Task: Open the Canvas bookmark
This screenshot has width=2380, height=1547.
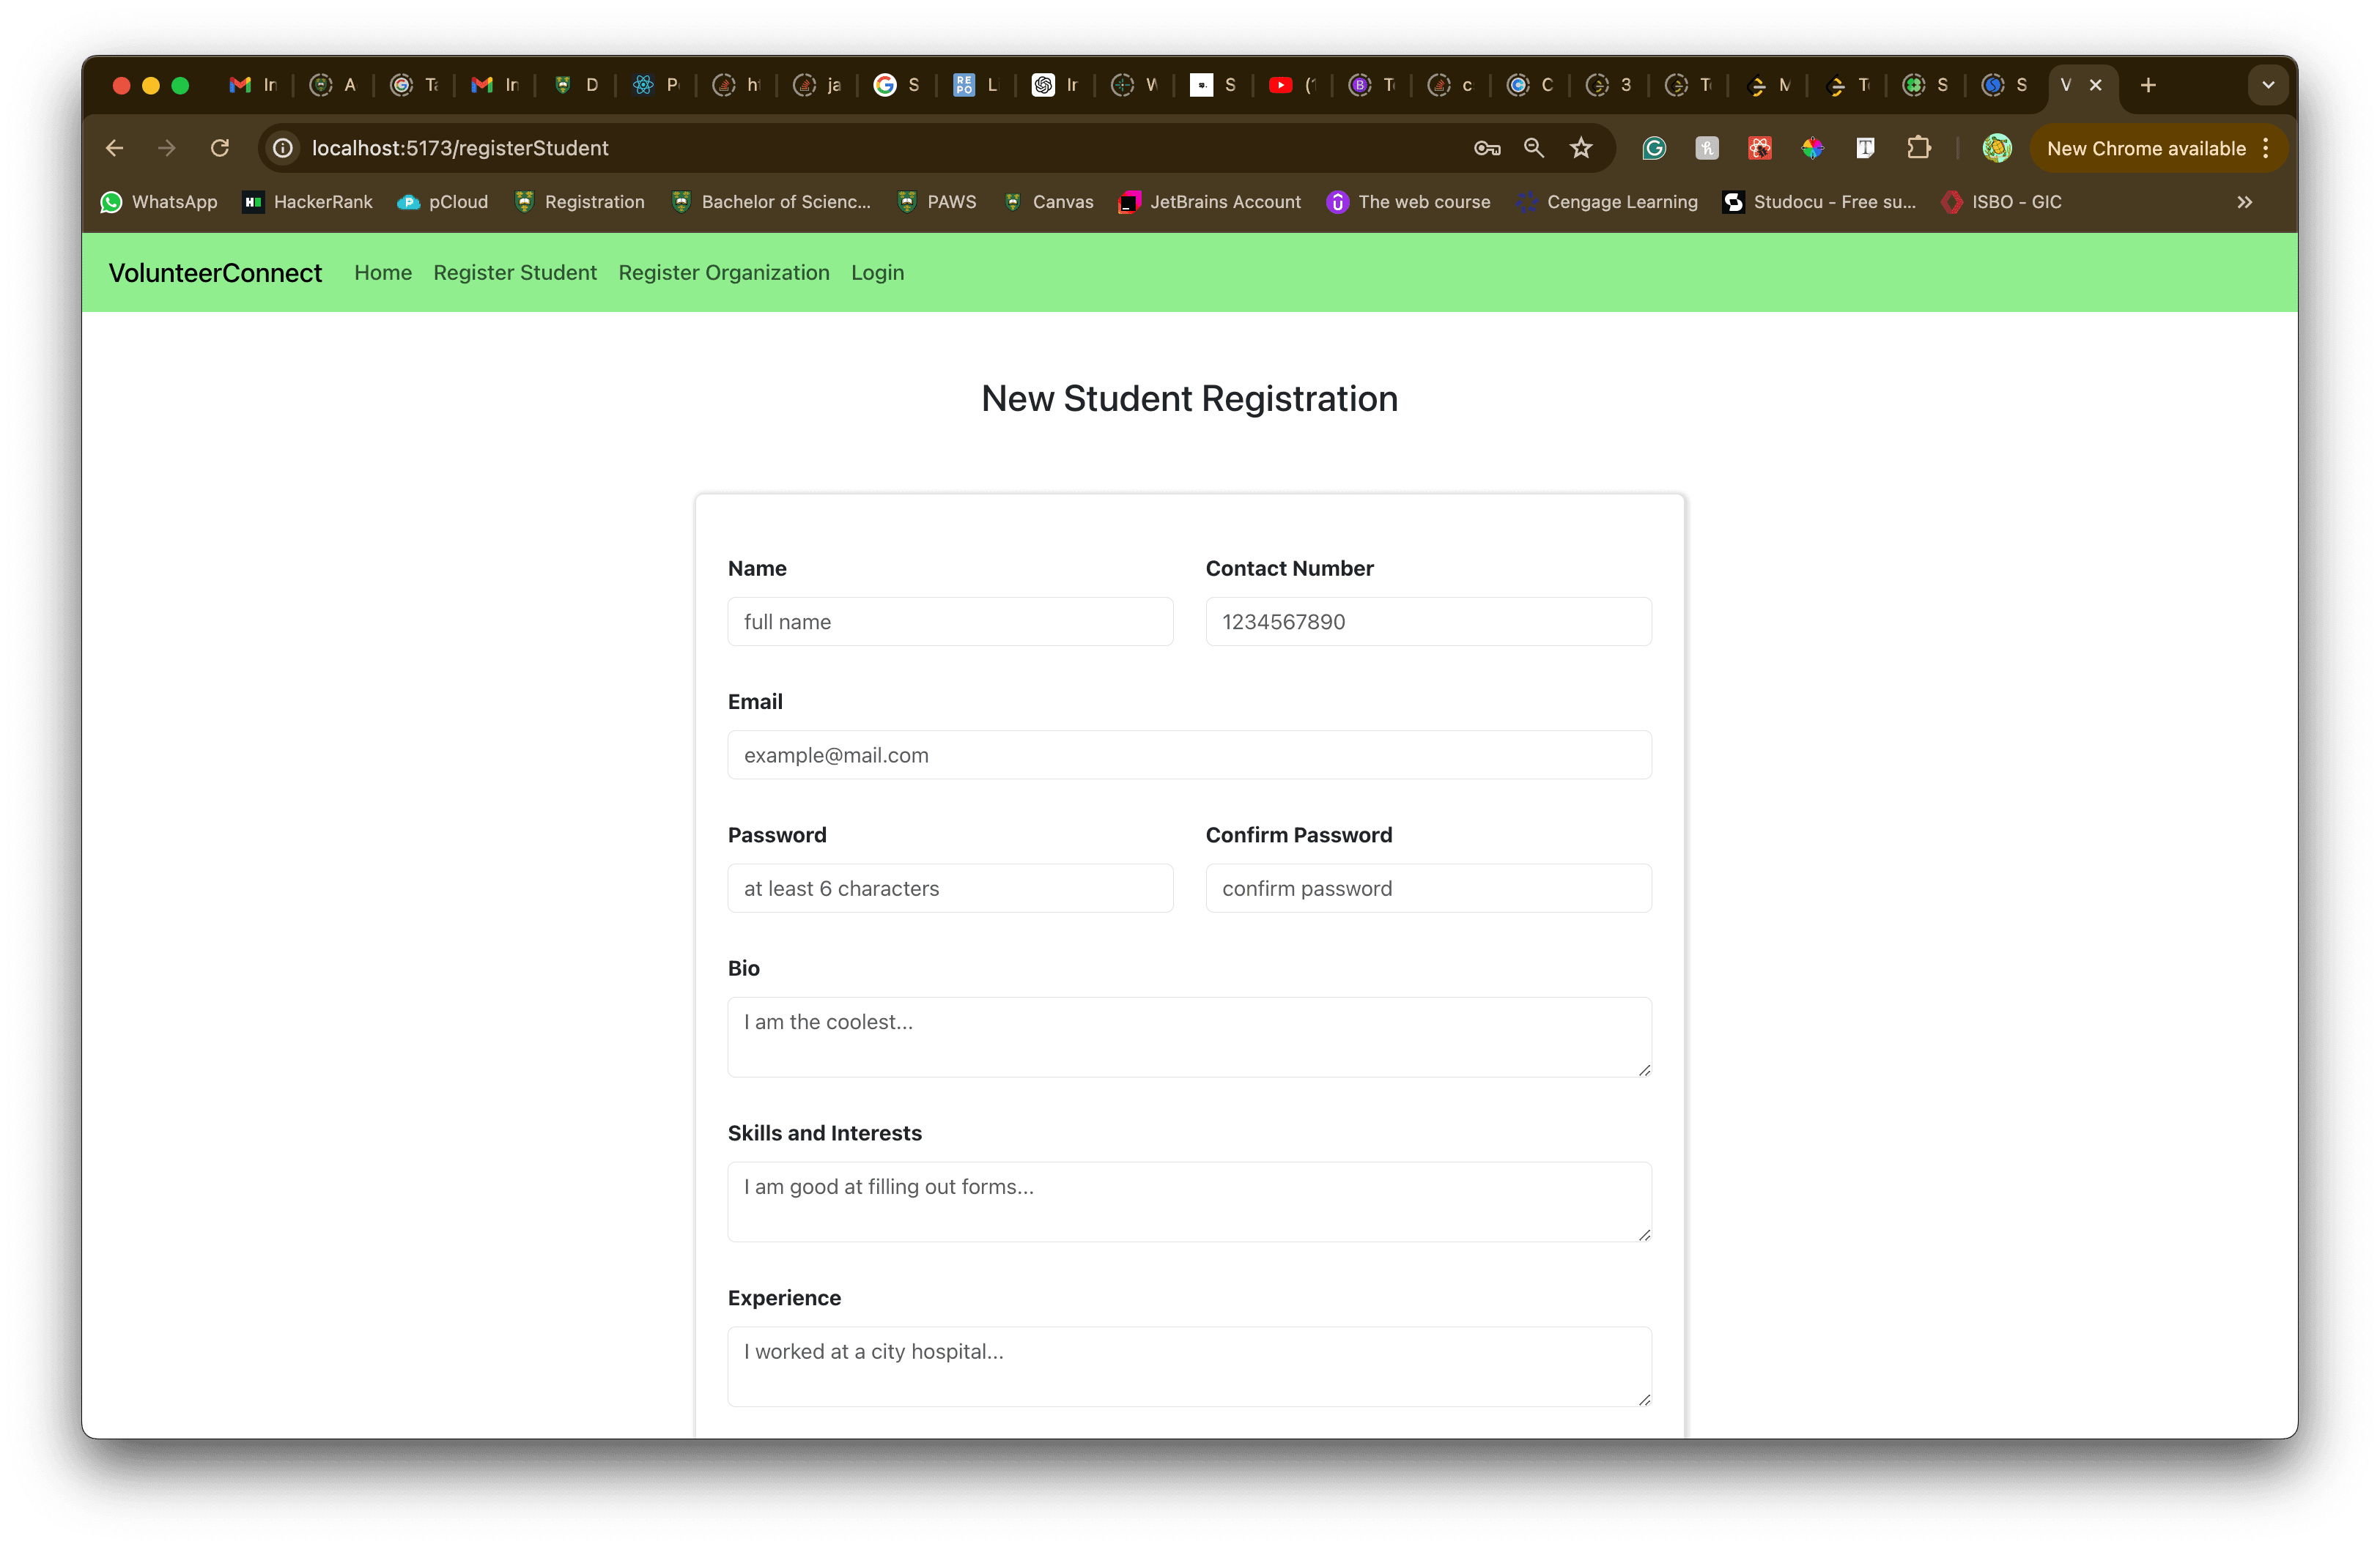Action: click(x=1049, y=202)
